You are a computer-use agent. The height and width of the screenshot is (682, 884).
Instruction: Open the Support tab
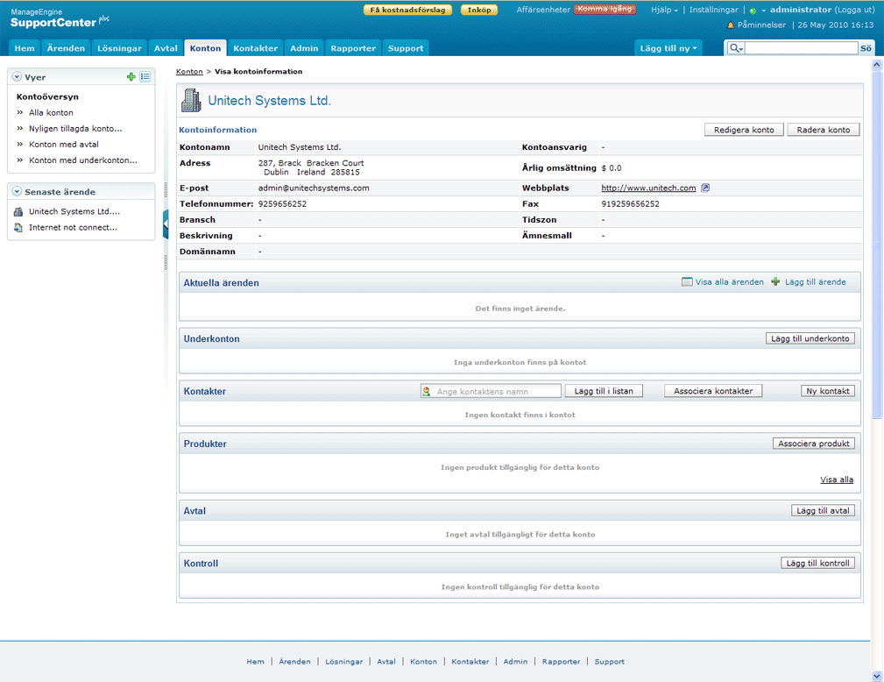[406, 48]
